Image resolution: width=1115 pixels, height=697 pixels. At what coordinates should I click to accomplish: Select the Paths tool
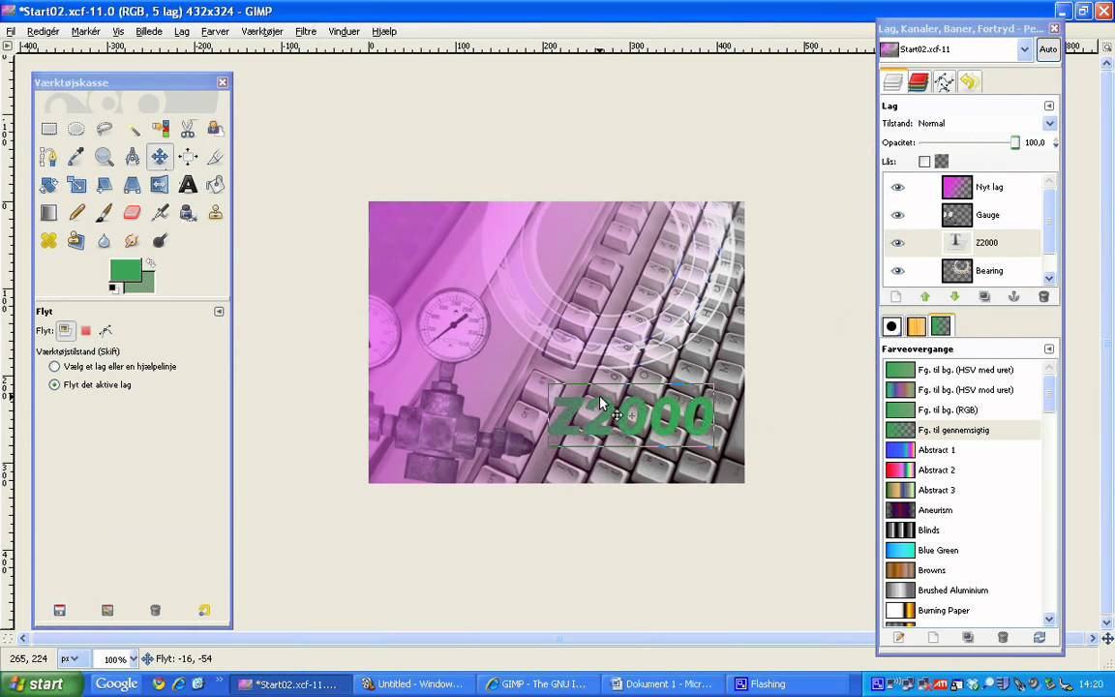coord(48,157)
